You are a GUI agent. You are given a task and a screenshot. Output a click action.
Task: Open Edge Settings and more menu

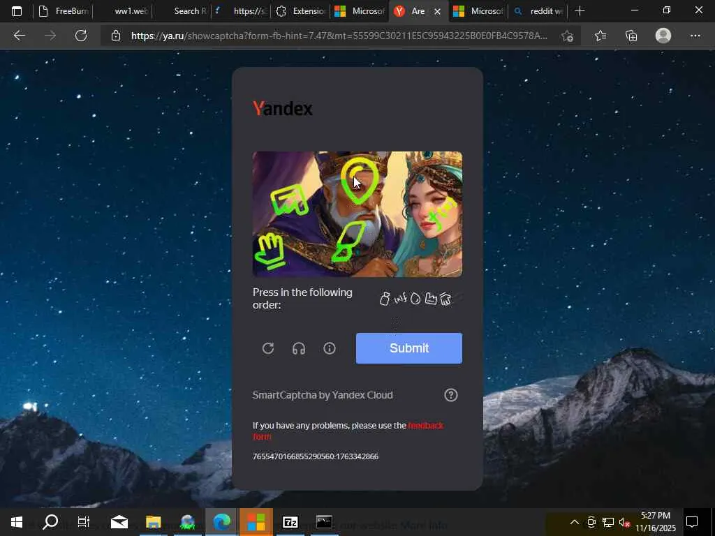(695, 36)
